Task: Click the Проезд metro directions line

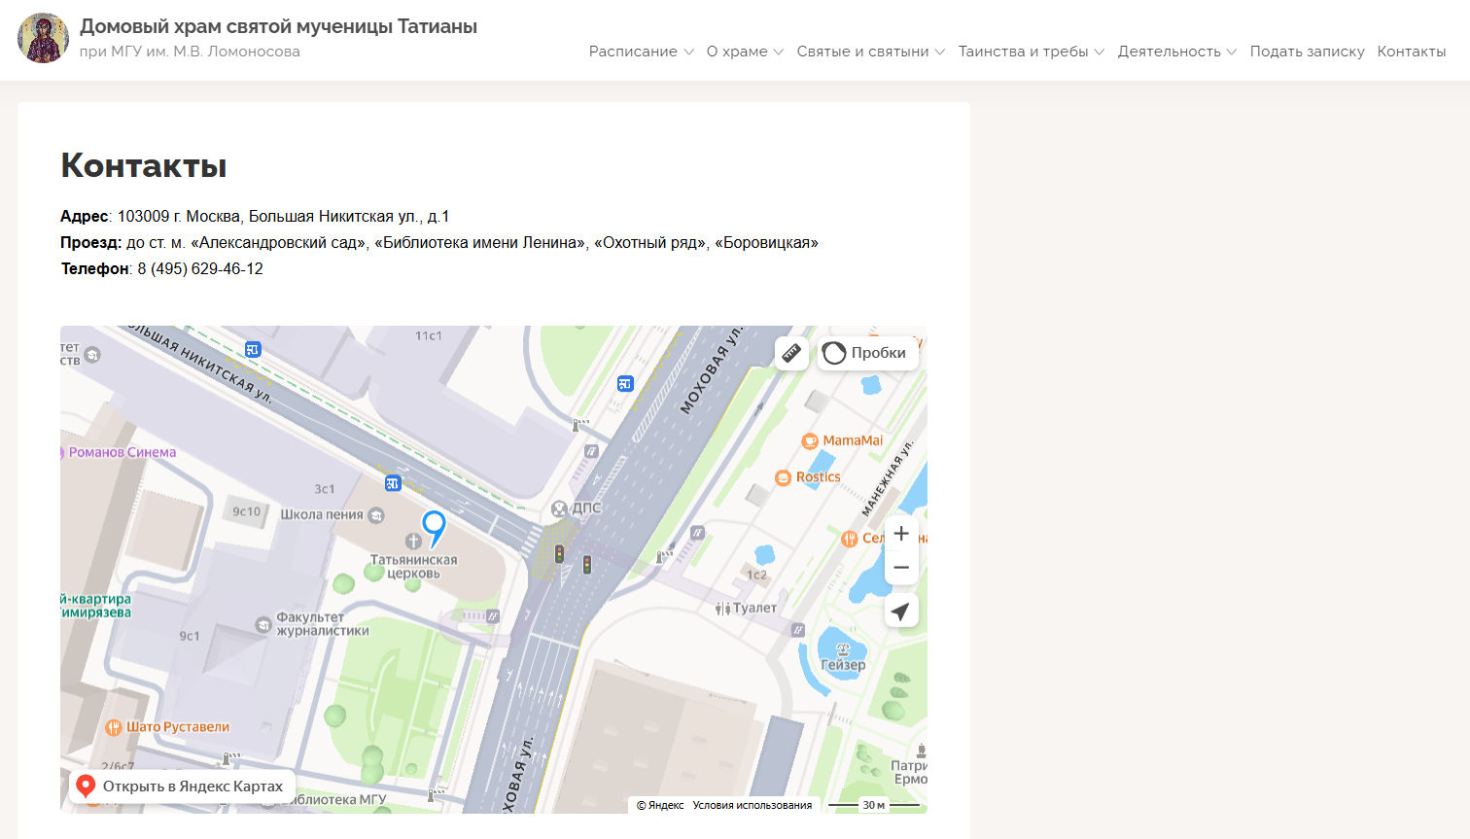Action: 439,243
